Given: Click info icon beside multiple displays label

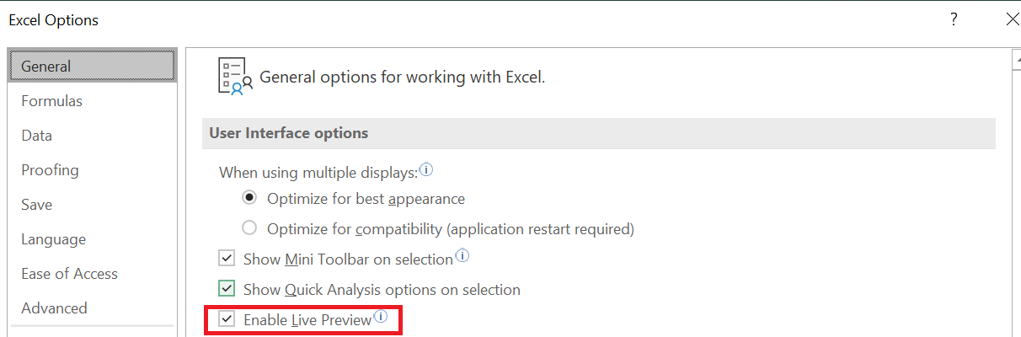Looking at the screenshot, I should click(x=426, y=170).
